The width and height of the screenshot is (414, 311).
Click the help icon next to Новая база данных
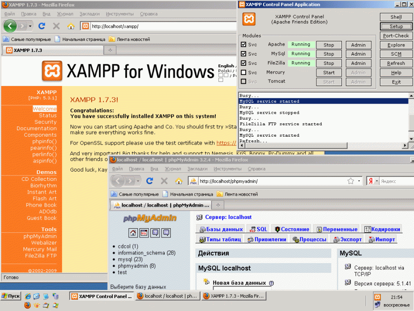click(x=271, y=283)
